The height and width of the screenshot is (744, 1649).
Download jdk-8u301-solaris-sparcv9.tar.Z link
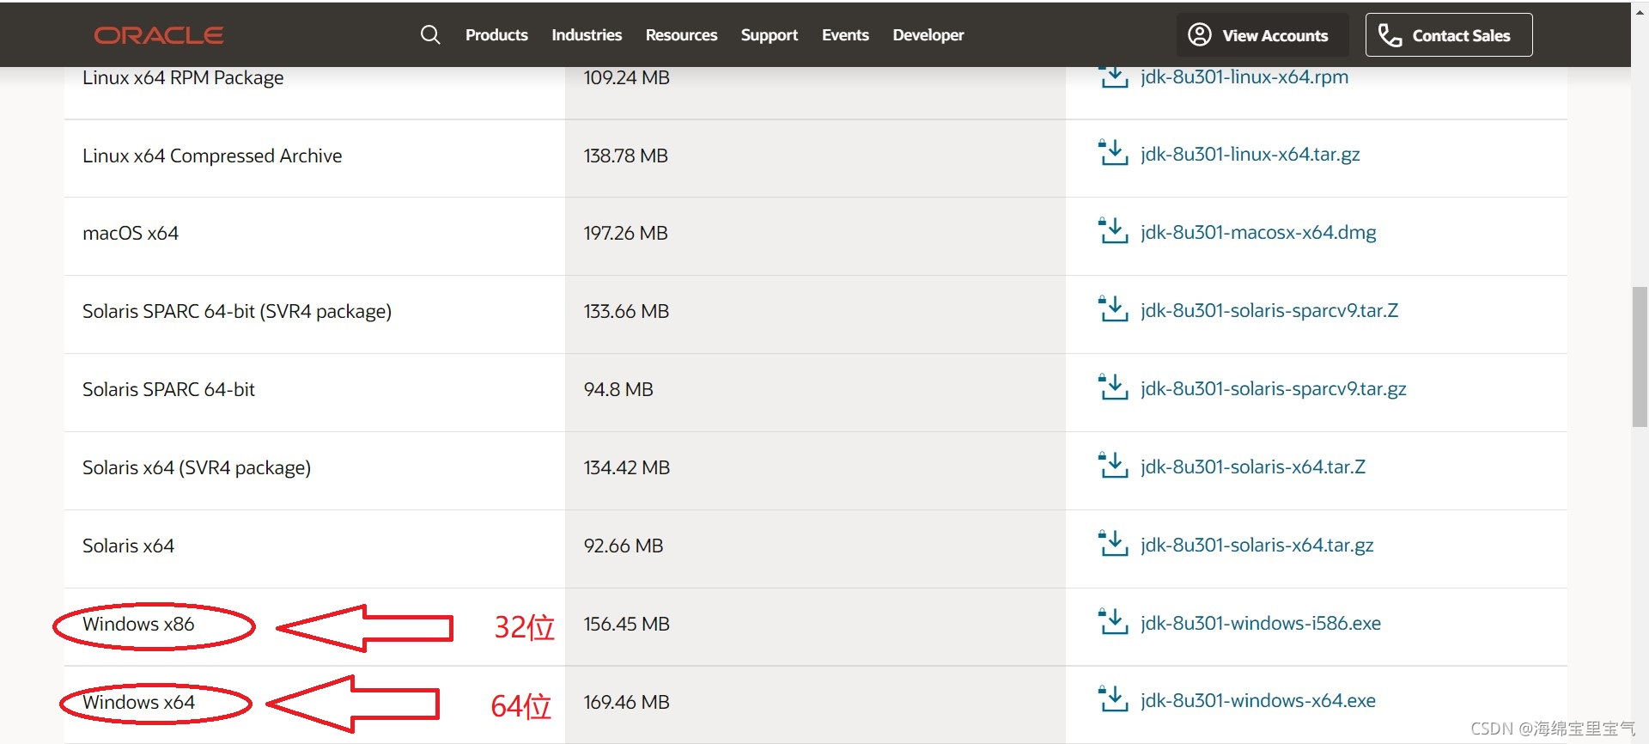1269,310
